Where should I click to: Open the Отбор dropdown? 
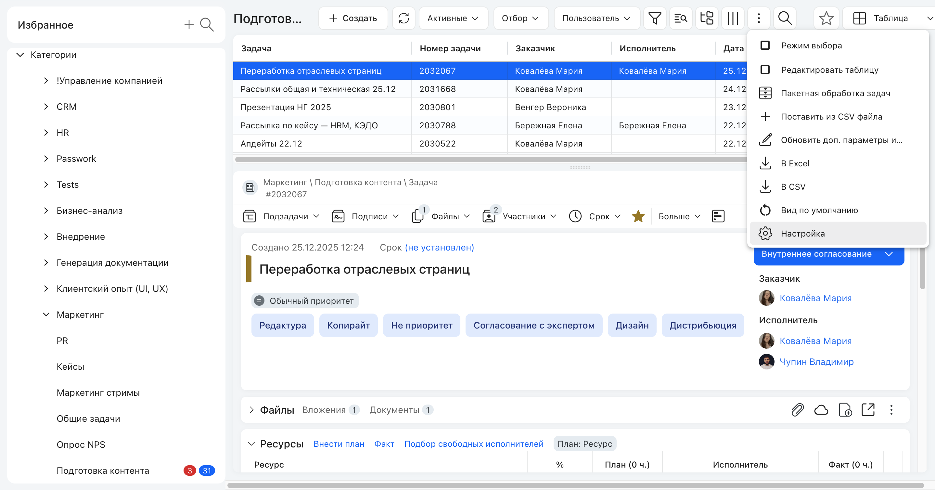click(520, 18)
